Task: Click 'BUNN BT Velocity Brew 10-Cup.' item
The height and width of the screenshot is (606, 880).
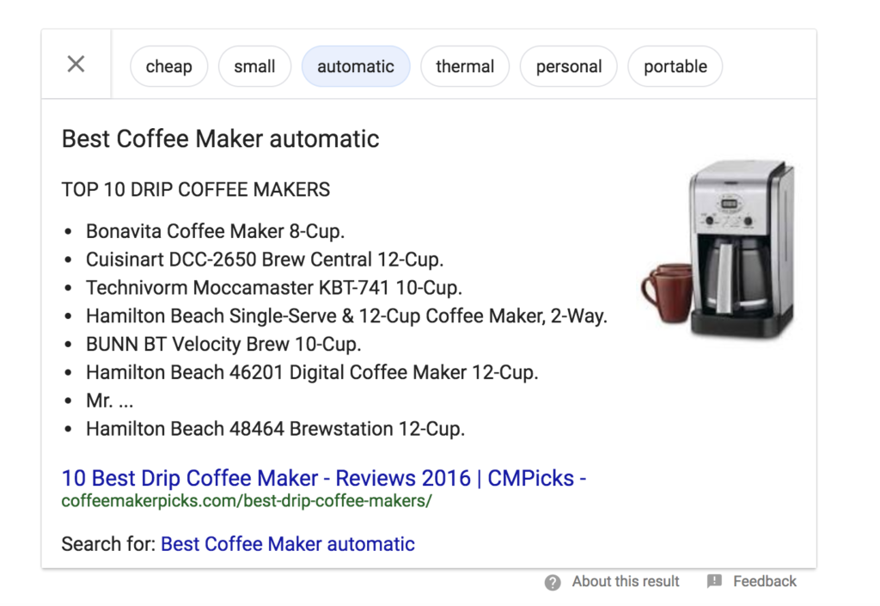Action: tap(223, 344)
